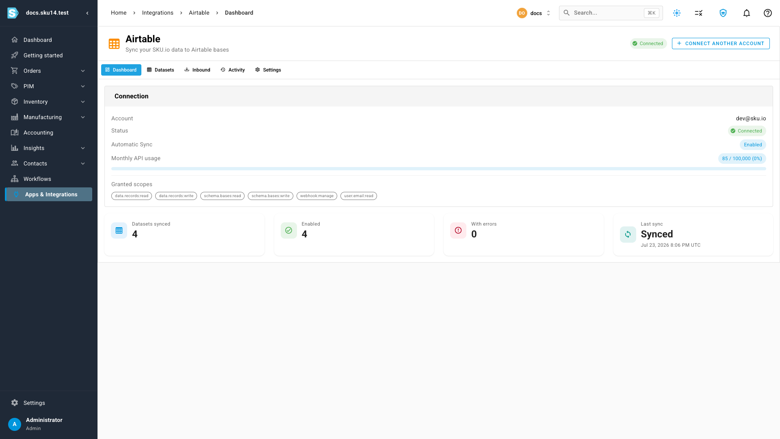Image resolution: width=780 pixels, height=439 pixels.
Task: Click the Getting started rocket icon
Action: tap(15, 55)
